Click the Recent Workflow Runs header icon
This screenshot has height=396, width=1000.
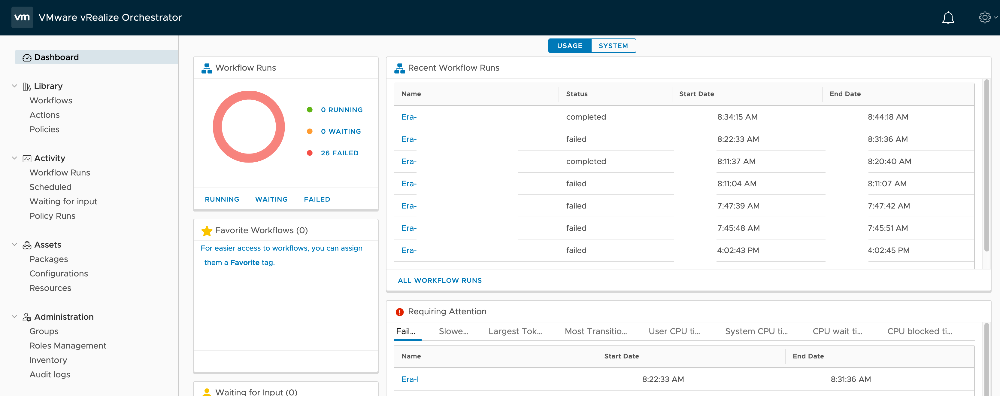(x=399, y=68)
